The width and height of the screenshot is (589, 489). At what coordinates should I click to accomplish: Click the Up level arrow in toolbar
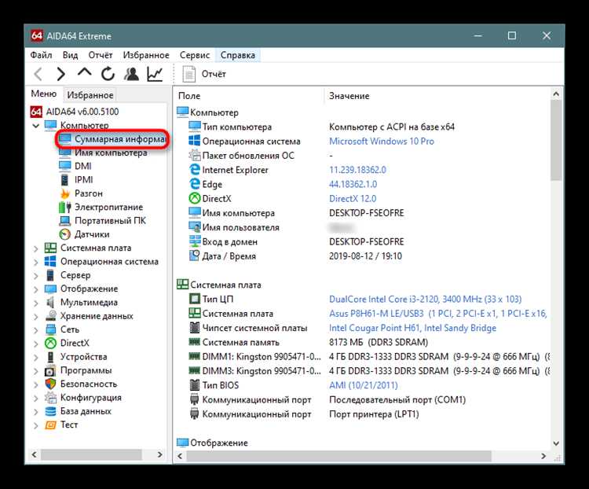tap(84, 74)
